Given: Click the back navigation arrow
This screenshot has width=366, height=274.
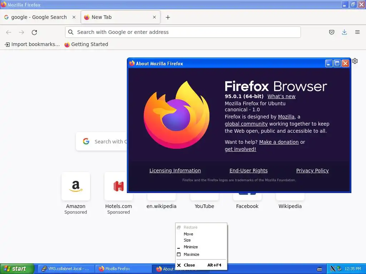Looking at the screenshot, I should point(9,32).
